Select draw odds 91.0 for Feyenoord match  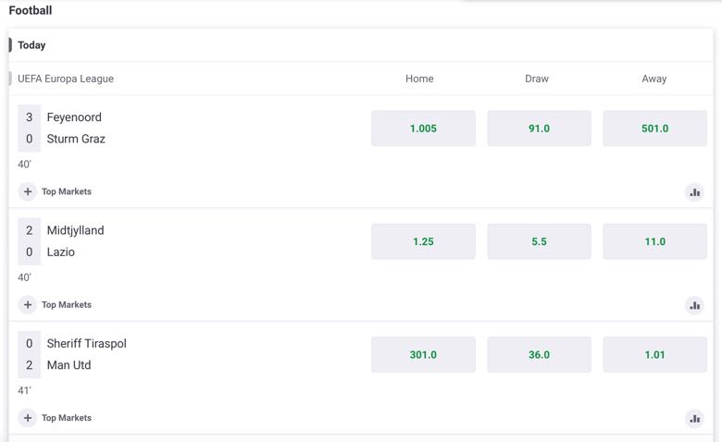click(540, 129)
